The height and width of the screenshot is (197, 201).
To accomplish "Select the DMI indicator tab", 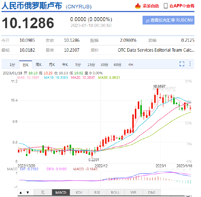I will [x=152, y=193].
